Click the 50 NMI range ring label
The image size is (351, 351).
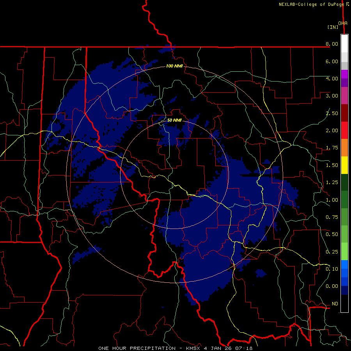point(174,120)
